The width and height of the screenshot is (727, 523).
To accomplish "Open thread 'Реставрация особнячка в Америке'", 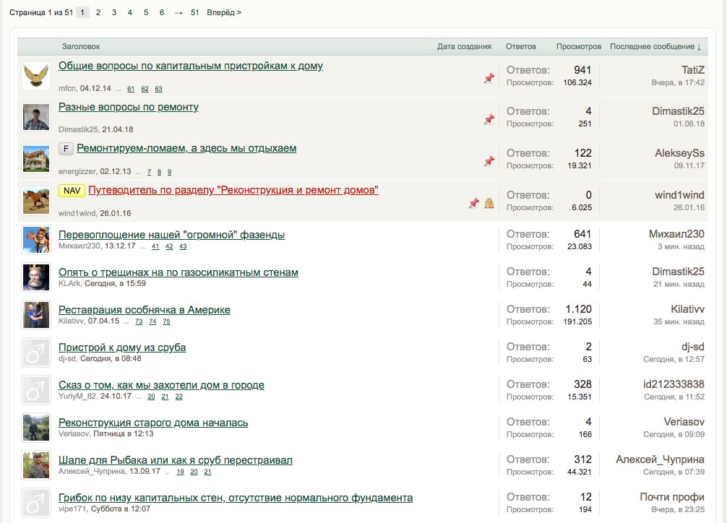I will tap(145, 310).
